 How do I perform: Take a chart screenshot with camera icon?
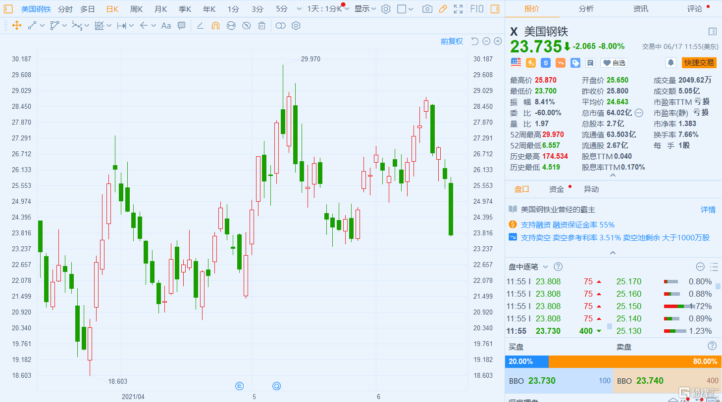tap(427, 9)
